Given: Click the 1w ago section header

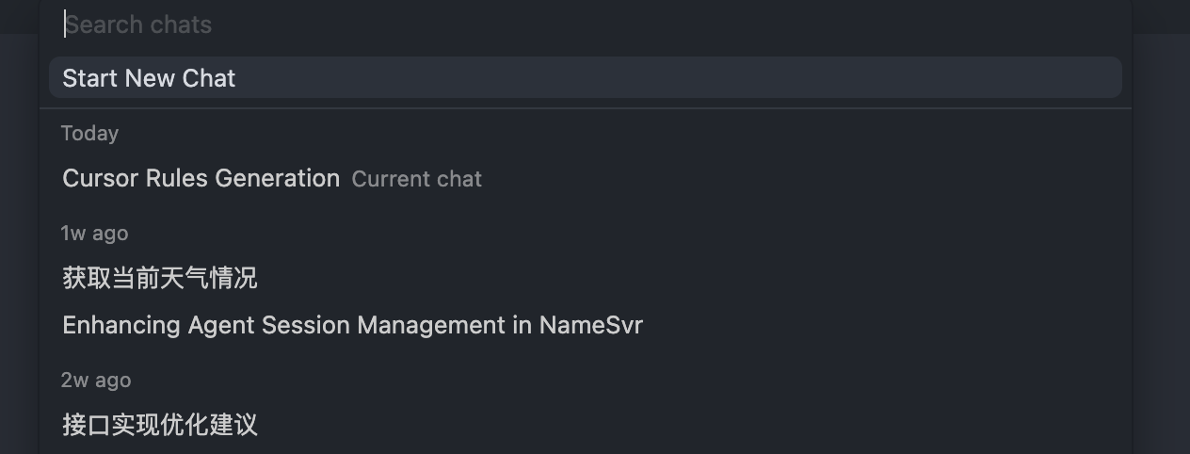Looking at the screenshot, I should pyautogui.click(x=94, y=233).
